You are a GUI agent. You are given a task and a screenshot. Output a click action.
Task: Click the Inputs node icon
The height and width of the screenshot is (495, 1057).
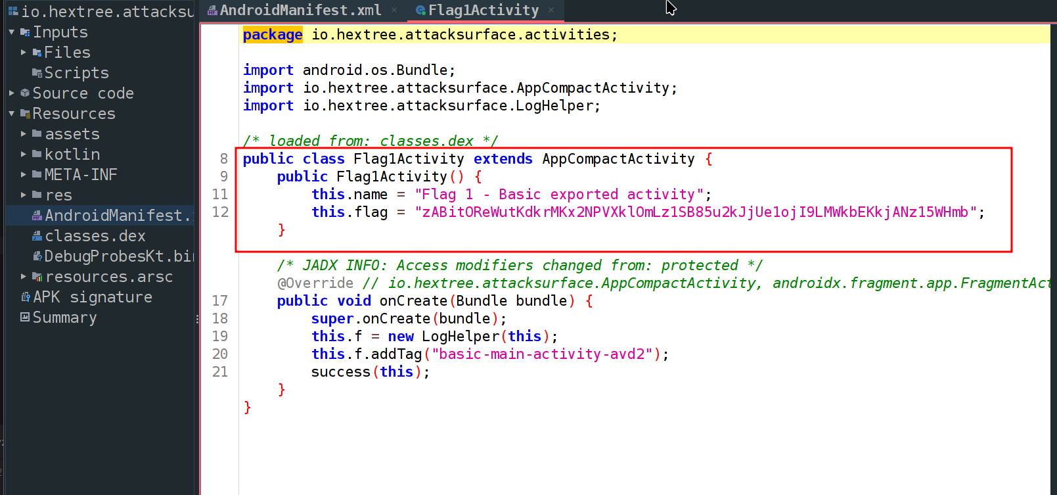pyautogui.click(x=25, y=32)
